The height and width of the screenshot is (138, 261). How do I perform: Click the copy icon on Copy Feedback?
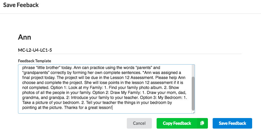202,123
